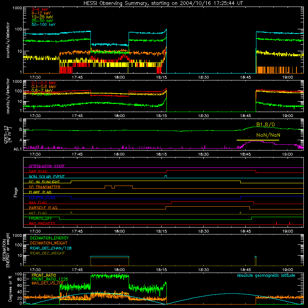The height and width of the screenshot is (308, 308).
Task: Select the DECIMATION ENERGY or weight axis title
Action: click(6, 250)
